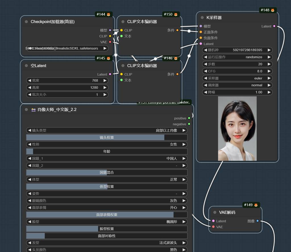This screenshot has height=252, width=291.
Task: Click the camera icon on the 肖像大师 node title
Action: click(34, 110)
